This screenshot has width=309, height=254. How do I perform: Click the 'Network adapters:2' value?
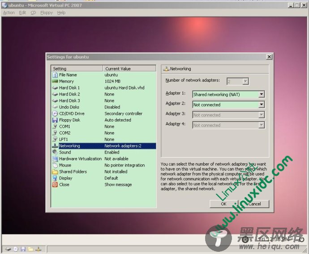[123, 146]
